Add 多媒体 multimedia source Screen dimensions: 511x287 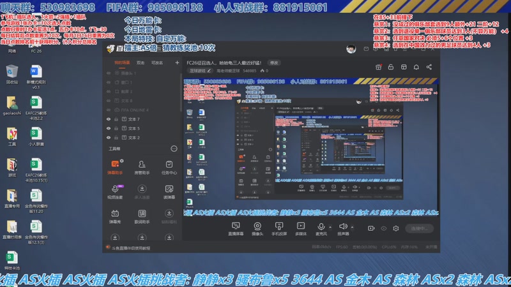point(300,229)
